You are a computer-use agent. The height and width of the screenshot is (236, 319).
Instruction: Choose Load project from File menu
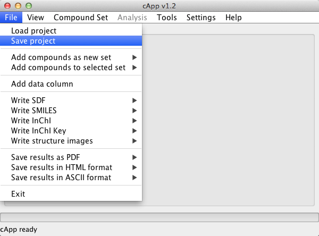point(71,31)
